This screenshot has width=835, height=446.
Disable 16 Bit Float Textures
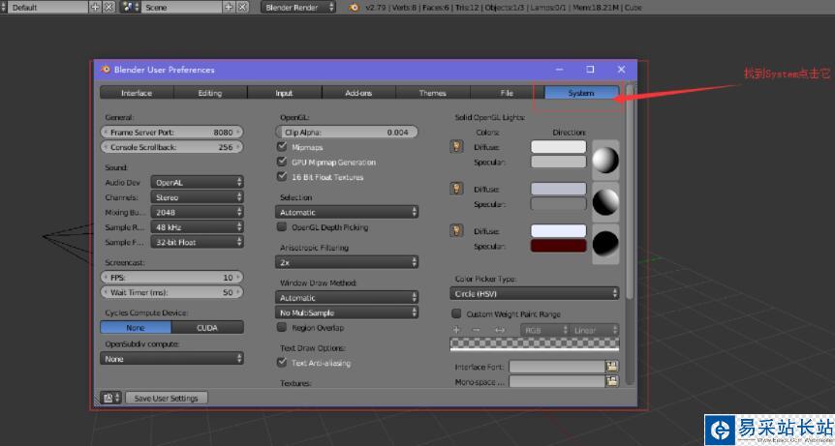[x=282, y=176]
